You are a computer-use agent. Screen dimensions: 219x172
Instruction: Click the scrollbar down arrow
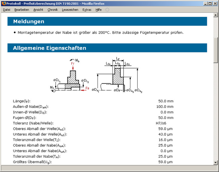coord(216,163)
